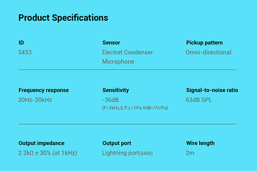The image size is (257, 171).
Task: Click Electret Condenser Microphone text
Action: click(x=127, y=57)
